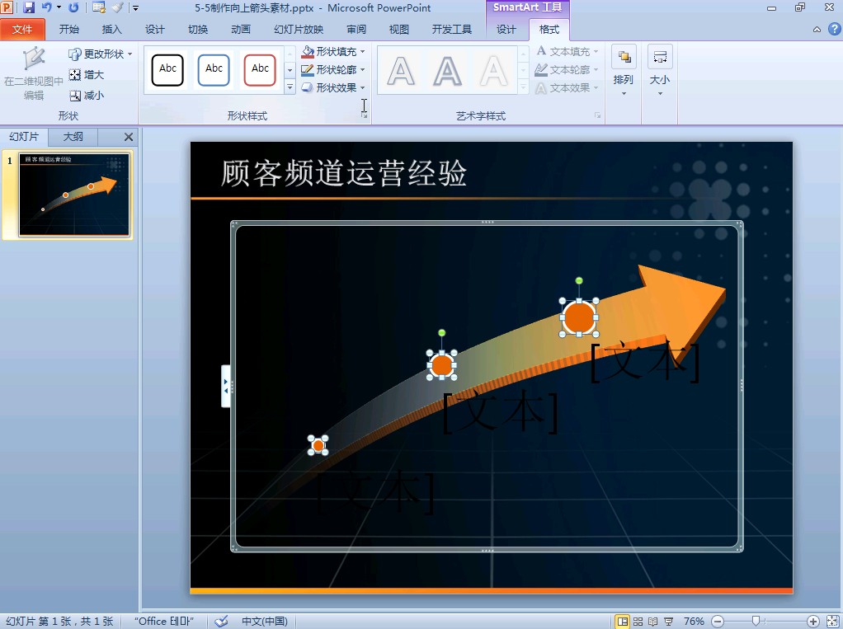843x629 pixels.
Task: Open the 动画 (Animations) ribbon tab
Action: point(241,30)
